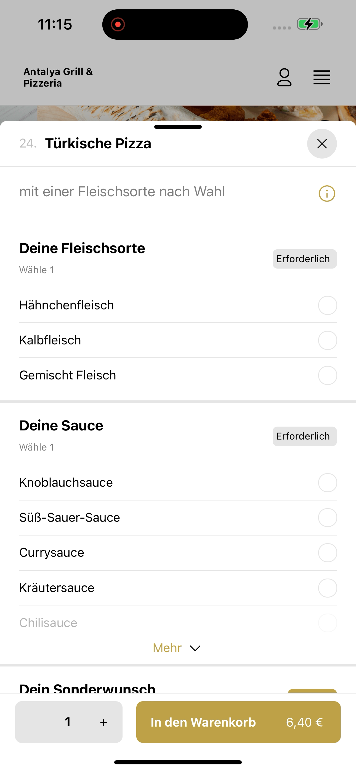Close the Türkische Pizza sheet
Screen dimensions: 356x771
coord(322,144)
